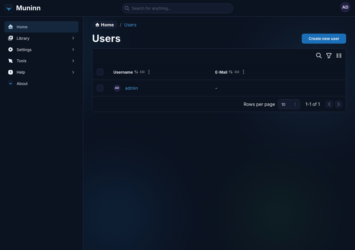Open the column visibility icon

pyautogui.click(x=339, y=56)
